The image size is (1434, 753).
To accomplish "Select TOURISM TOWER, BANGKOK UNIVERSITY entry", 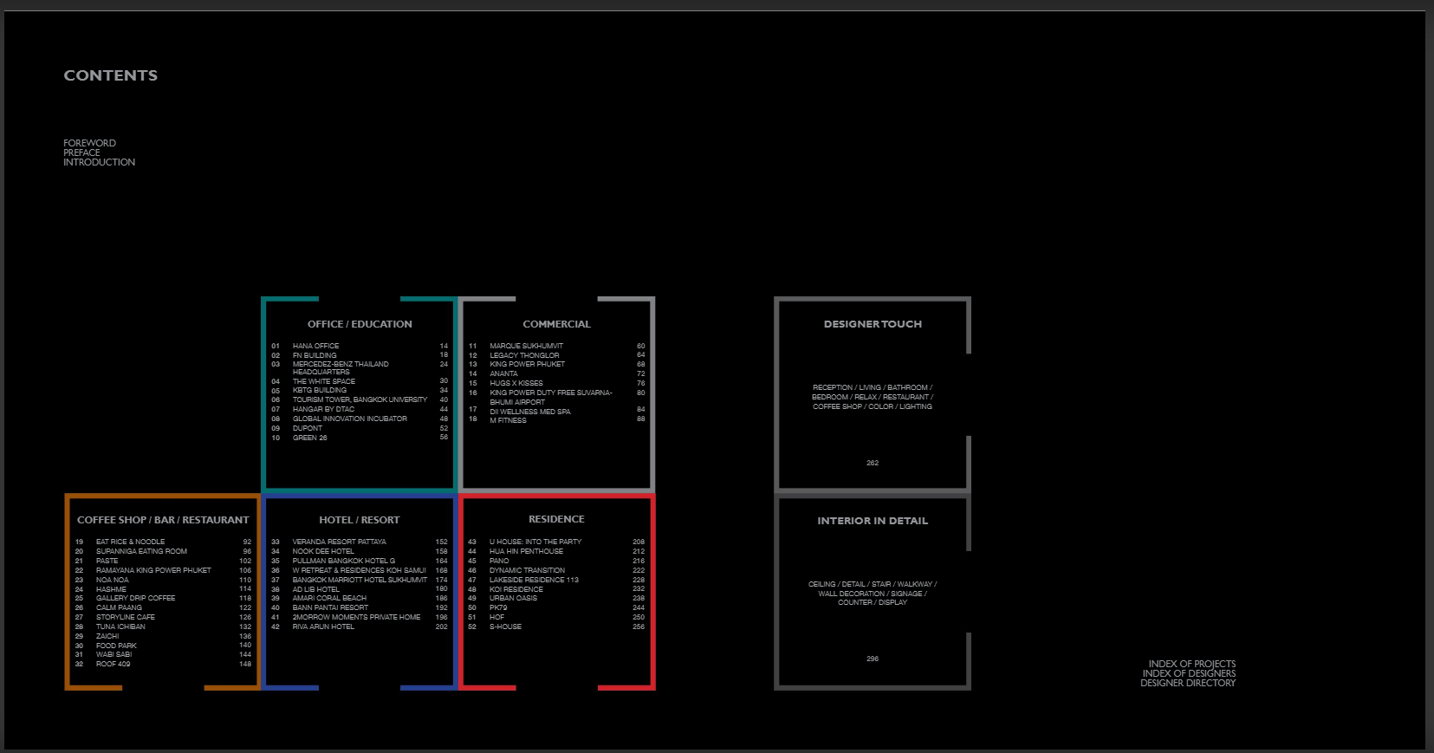I will [360, 399].
